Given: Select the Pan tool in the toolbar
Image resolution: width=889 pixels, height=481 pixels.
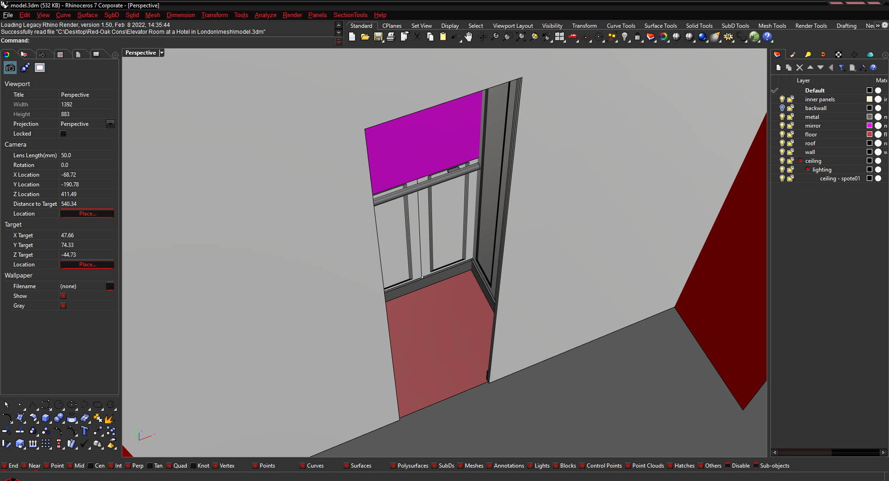Looking at the screenshot, I should coord(469,37).
